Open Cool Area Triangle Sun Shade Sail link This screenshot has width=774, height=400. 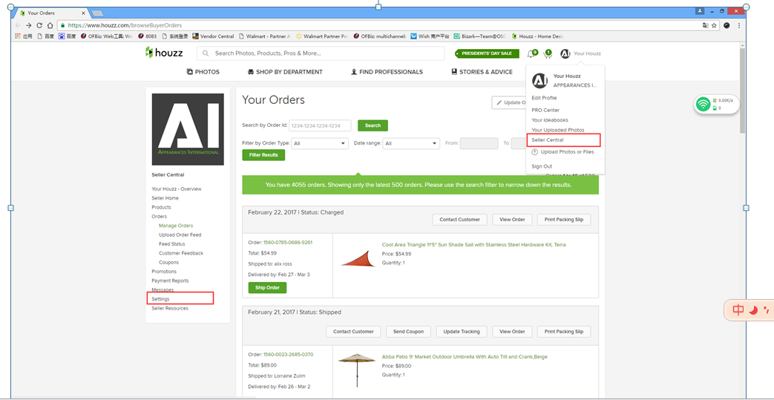tap(474, 244)
